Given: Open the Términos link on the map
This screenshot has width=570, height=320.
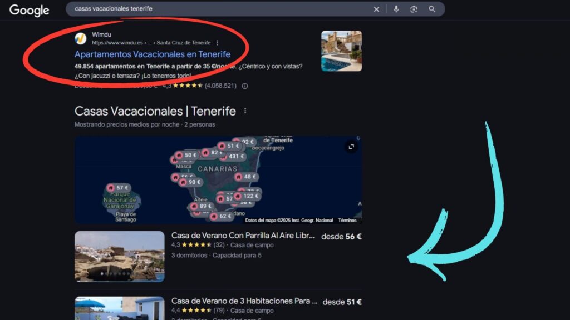Looking at the screenshot, I should (x=347, y=220).
